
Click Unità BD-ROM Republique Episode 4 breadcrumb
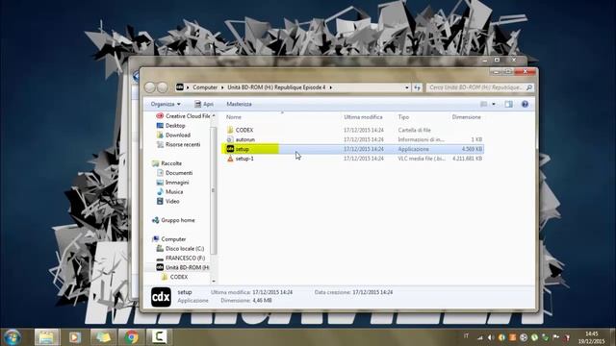click(x=276, y=87)
